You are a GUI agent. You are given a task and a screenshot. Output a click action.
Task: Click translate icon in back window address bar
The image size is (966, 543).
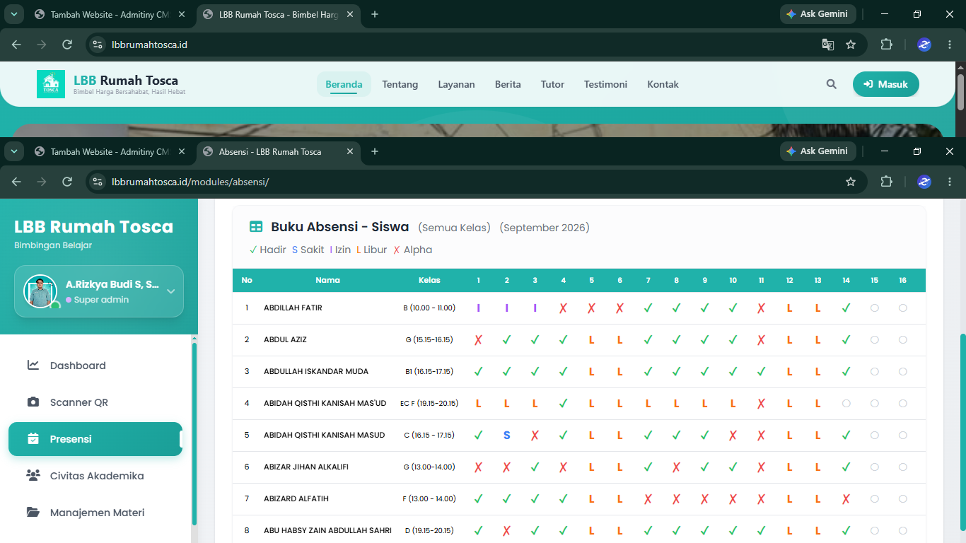827,45
